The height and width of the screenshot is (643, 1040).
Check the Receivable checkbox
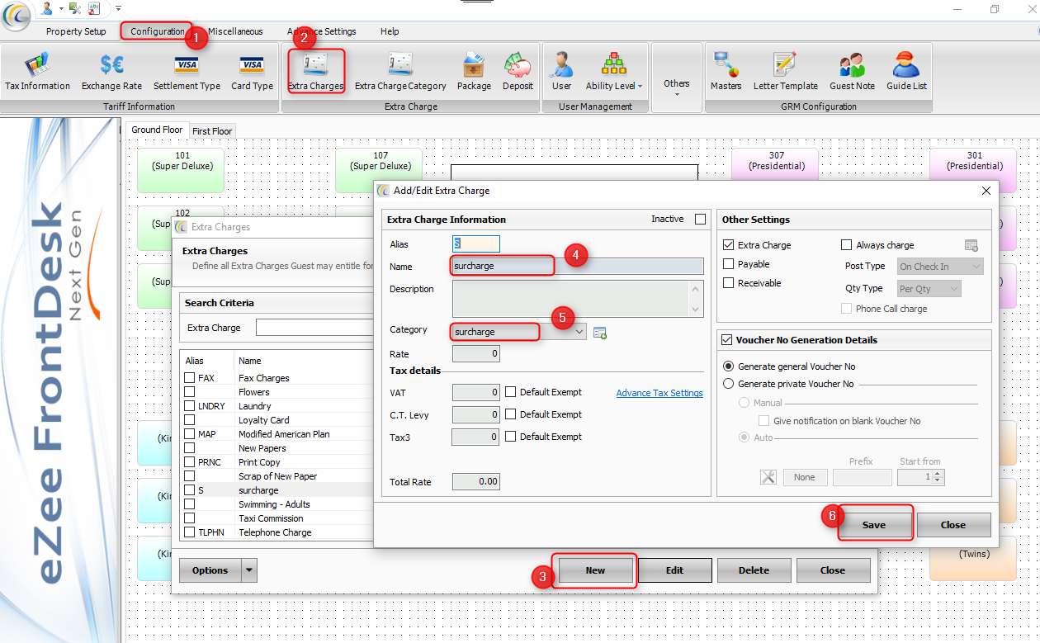click(x=728, y=283)
